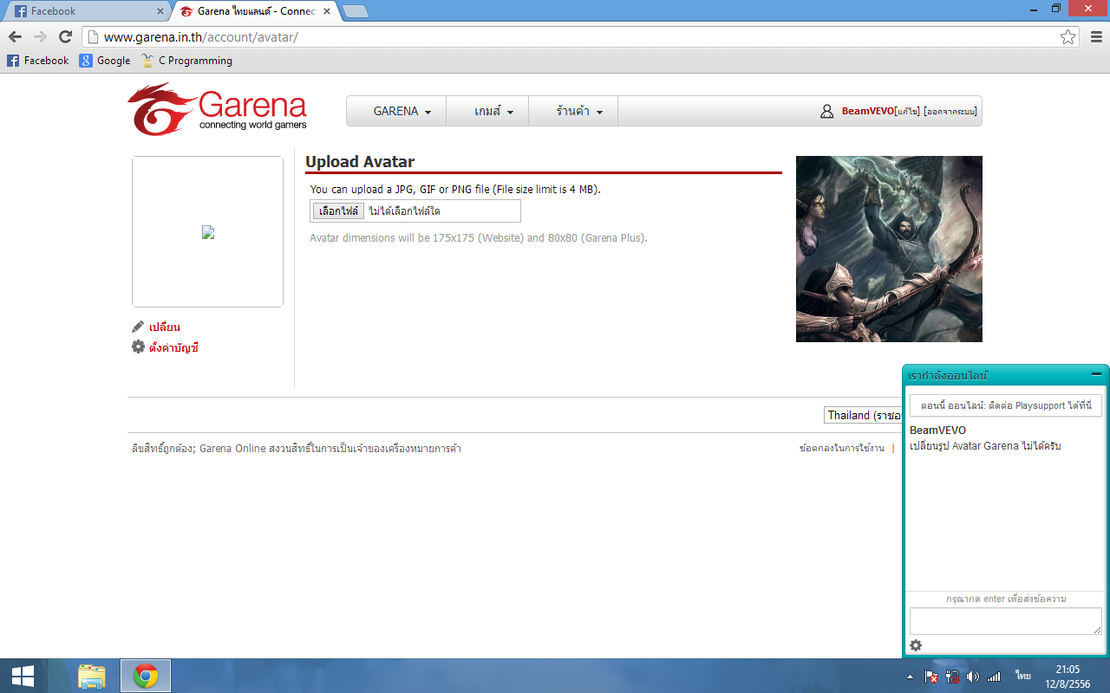This screenshot has width=1110, height=693.
Task: Click the BeamVEVO name in chat
Action: [x=937, y=431]
